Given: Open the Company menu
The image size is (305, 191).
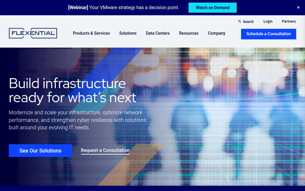Looking at the screenshot, I should tap(216, 33).
